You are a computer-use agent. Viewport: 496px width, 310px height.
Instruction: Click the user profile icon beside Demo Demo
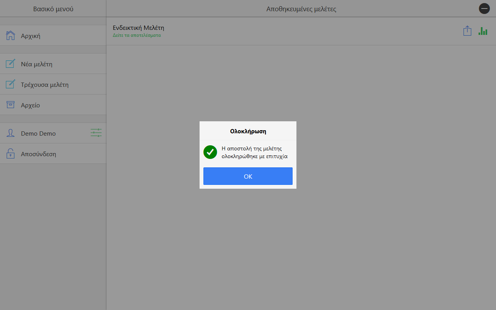[x=10, y=133]
